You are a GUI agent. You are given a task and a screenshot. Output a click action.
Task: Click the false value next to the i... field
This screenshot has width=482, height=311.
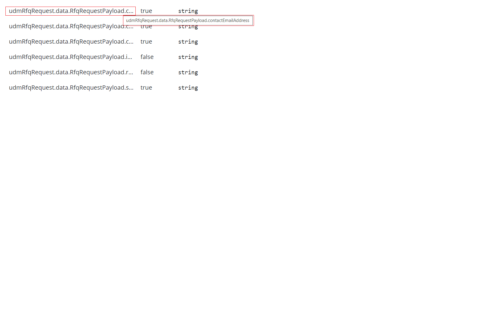click(x=147, y=57)
